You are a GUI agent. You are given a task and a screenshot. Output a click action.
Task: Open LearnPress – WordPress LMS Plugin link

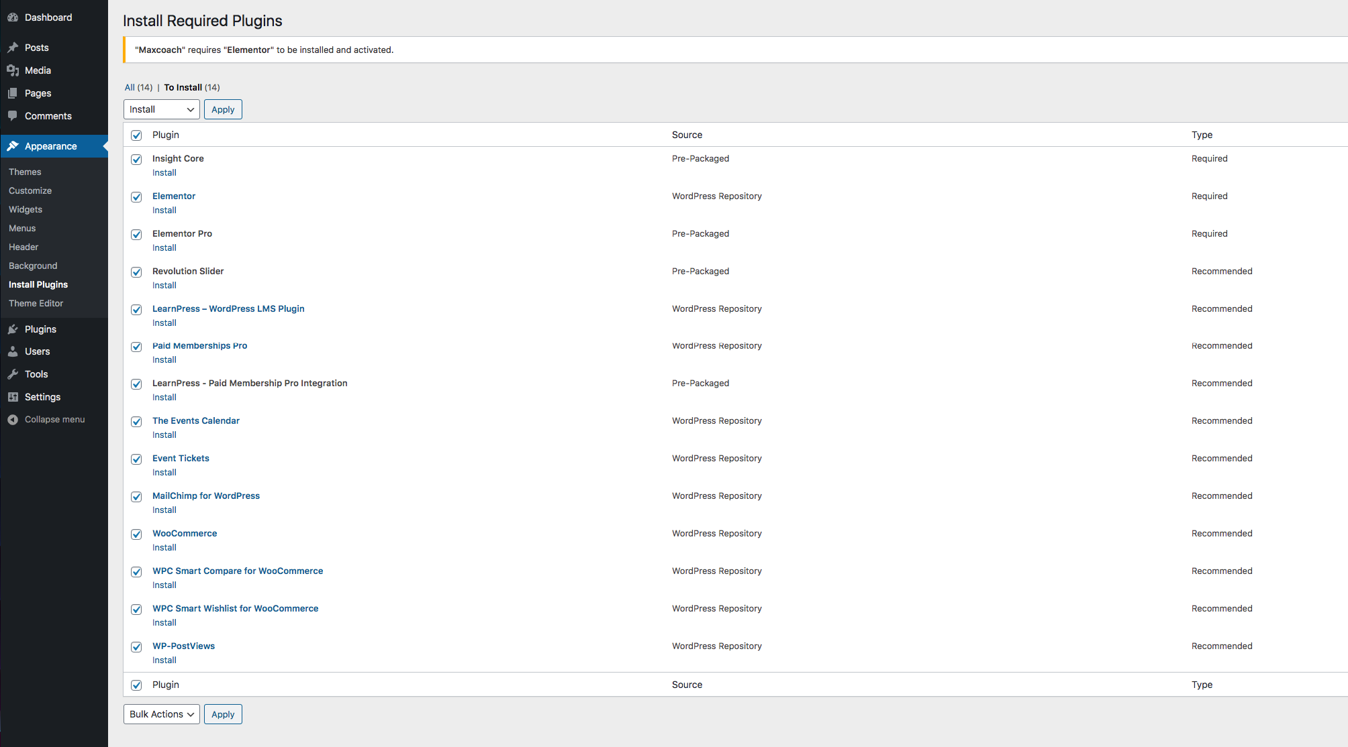point(228,308)
